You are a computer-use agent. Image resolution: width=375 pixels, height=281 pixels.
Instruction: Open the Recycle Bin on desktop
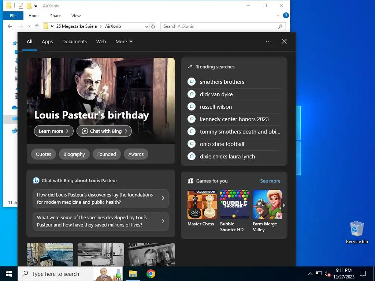click(x=357, y=232)
